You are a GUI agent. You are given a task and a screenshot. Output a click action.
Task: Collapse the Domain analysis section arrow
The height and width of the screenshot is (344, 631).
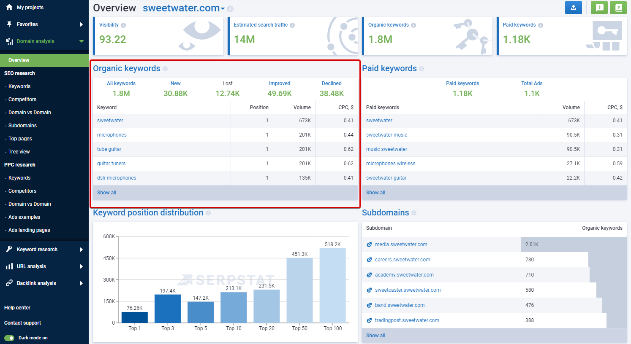[x=82, y=41]
